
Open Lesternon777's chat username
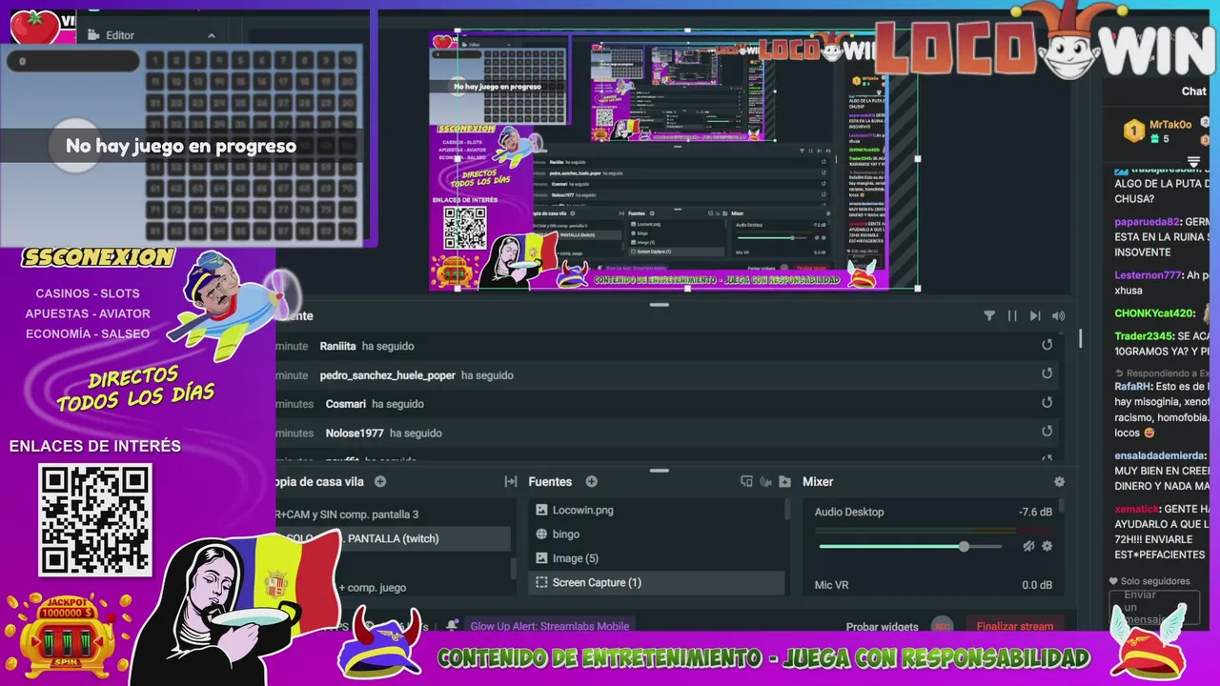pyautogui.click(x=1147, y=274)
